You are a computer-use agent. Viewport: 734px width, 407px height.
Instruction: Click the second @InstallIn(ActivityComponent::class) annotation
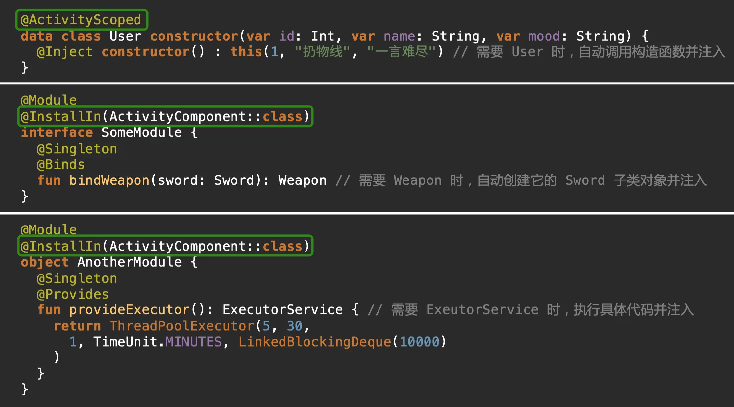click(x=165, y=246)
